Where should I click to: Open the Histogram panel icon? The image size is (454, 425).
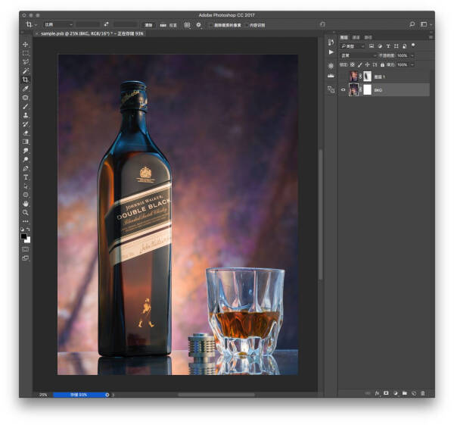tap(331, 76)
